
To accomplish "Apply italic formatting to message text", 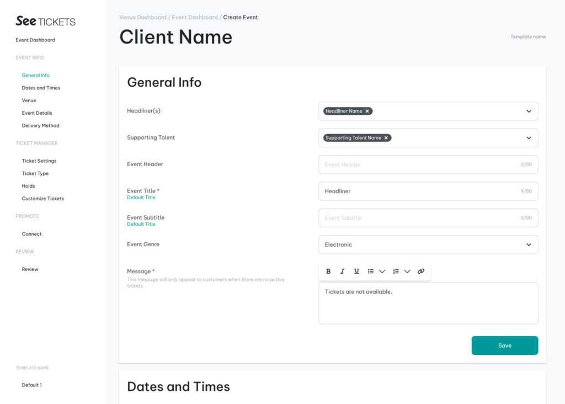I will [342, 272].
